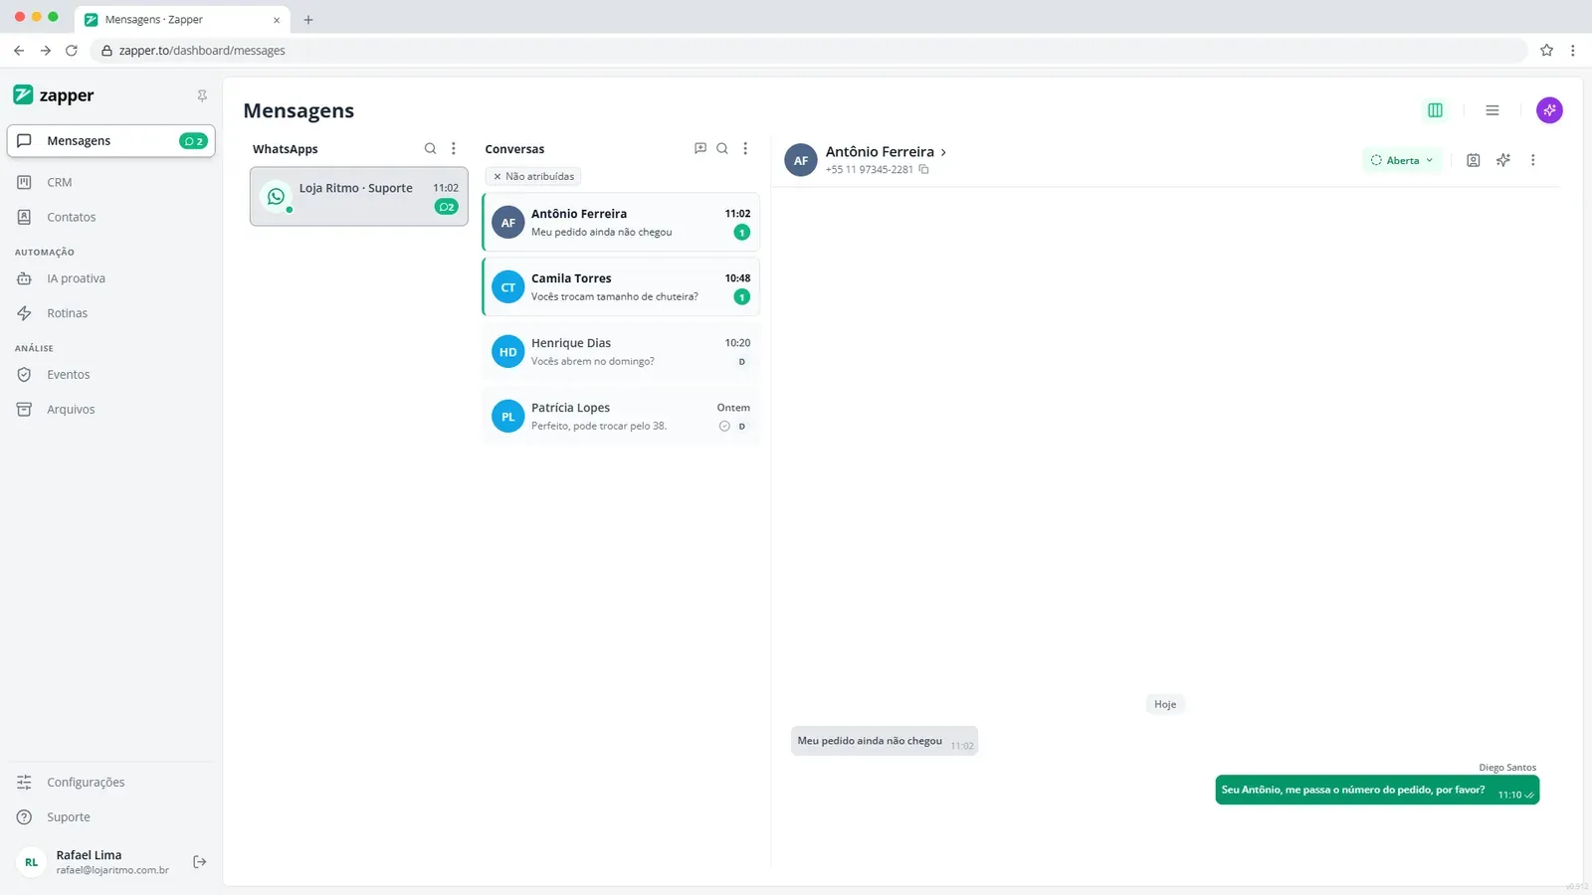Open Contatos in sidebar
The width and height of the screenshot is (1592, 895).
click(110, 217)
